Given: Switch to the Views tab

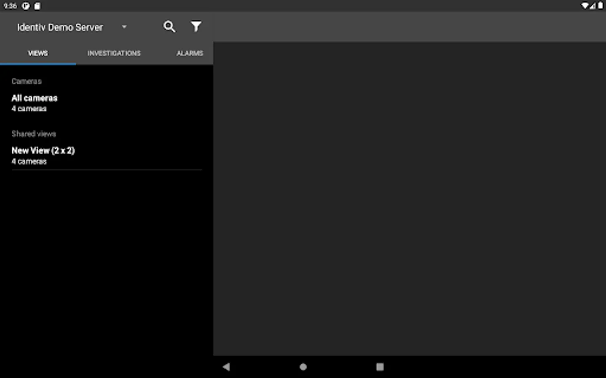Looking at the screenshot, I should 38,53.
